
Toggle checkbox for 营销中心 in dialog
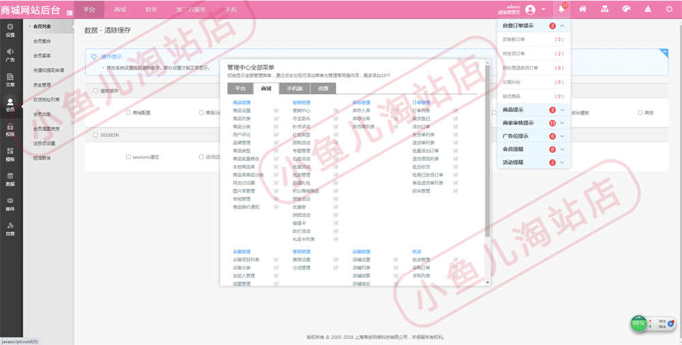[x=336, y=110]
